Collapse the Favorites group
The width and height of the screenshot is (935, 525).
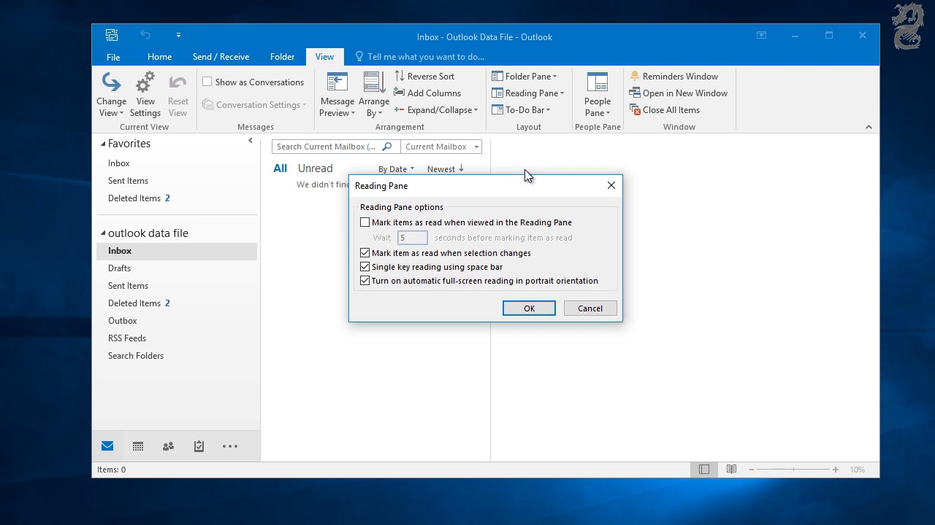pyautogui.click(x=103, y=144)
